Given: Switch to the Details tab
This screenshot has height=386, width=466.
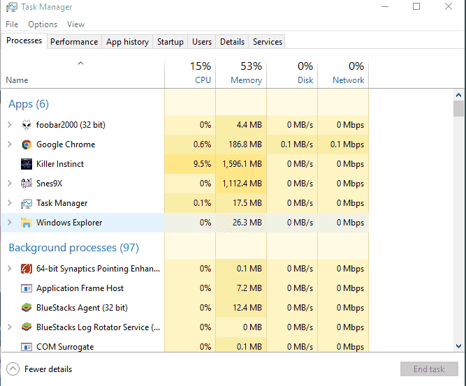Looking at the screenshot, I should (232, 42).
